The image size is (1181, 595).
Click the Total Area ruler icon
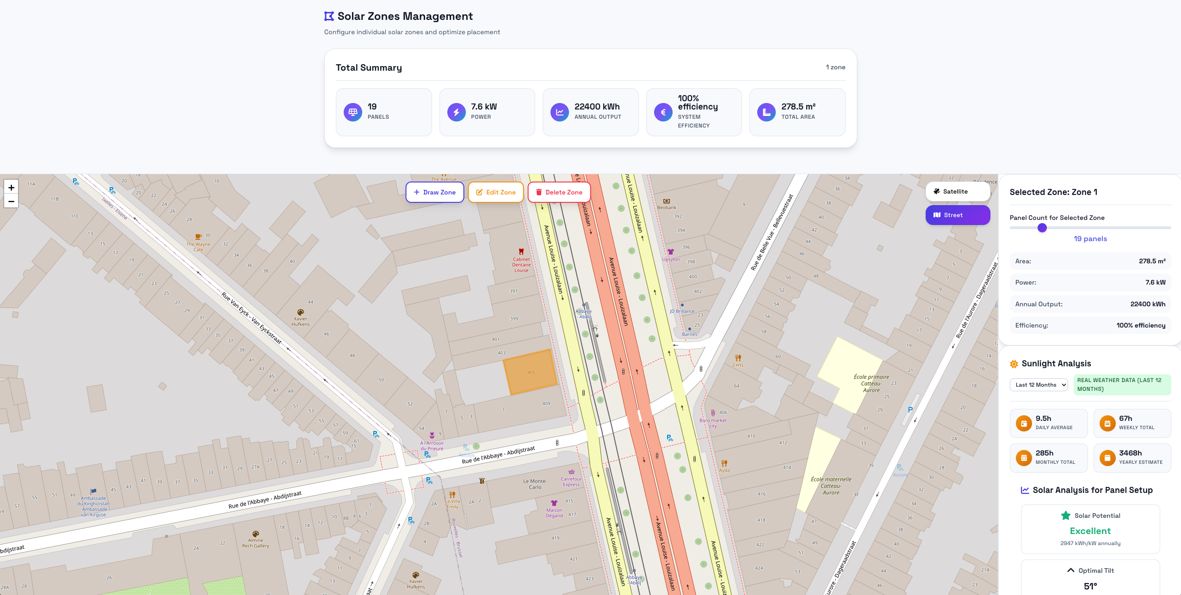coord(767,112)
